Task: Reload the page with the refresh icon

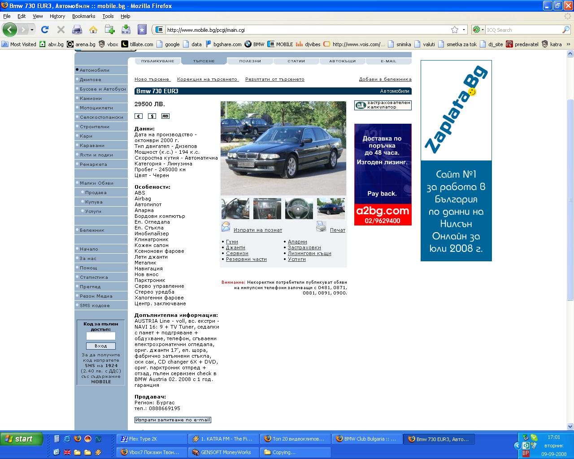Action: tap(44, 30)
